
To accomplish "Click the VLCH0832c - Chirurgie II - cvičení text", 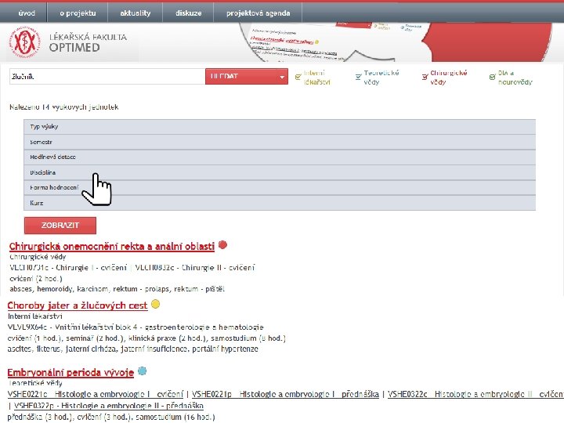I will click(195, 268).
